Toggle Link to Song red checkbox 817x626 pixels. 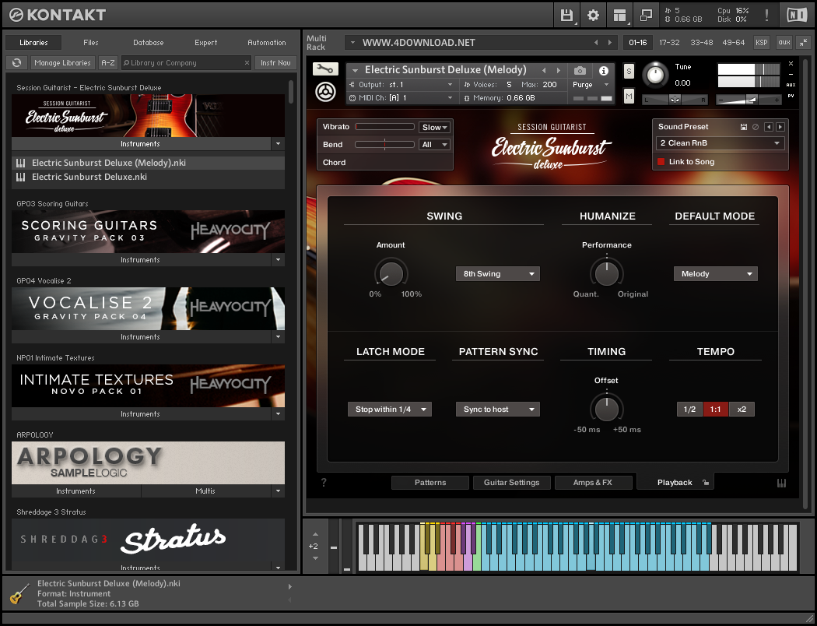[x=661, y=162]
